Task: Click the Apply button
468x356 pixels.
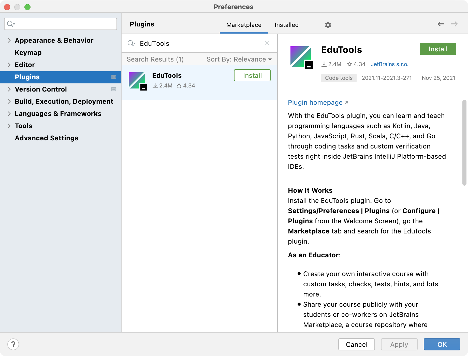Action: (399, 344)
